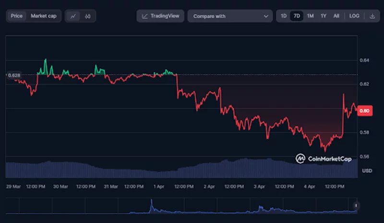Click the download chart icon
The height and width of the screenshot is (223, 384).
coord(372,16)
